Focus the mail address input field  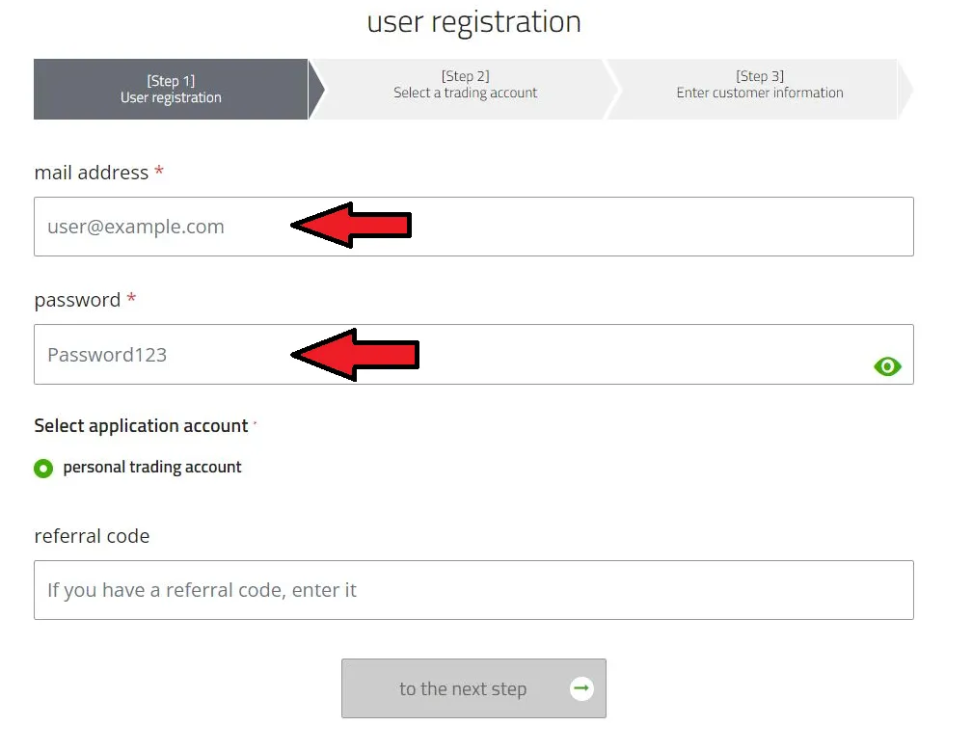click(x=473, y=227)
